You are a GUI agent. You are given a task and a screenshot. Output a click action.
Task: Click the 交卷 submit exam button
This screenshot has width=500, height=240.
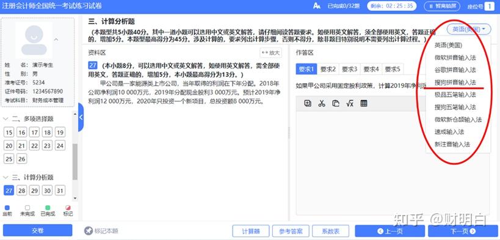[38, 230]
